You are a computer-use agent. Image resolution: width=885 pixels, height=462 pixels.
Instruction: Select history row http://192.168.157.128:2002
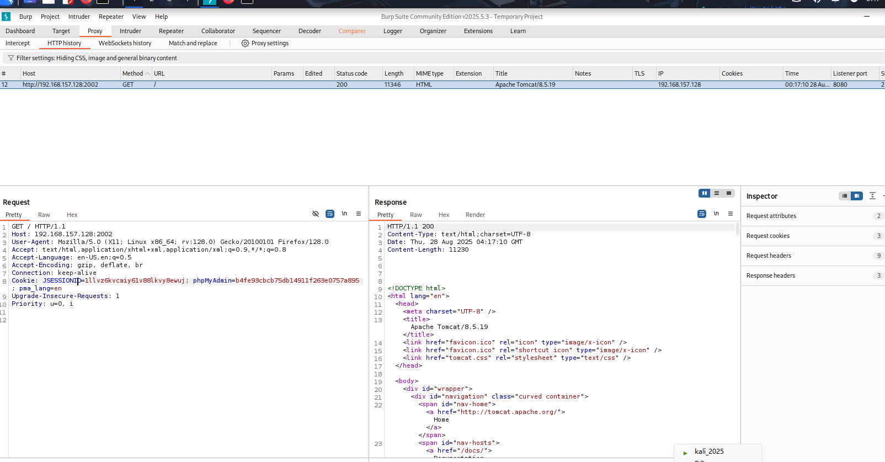click(x=442, y=84)
